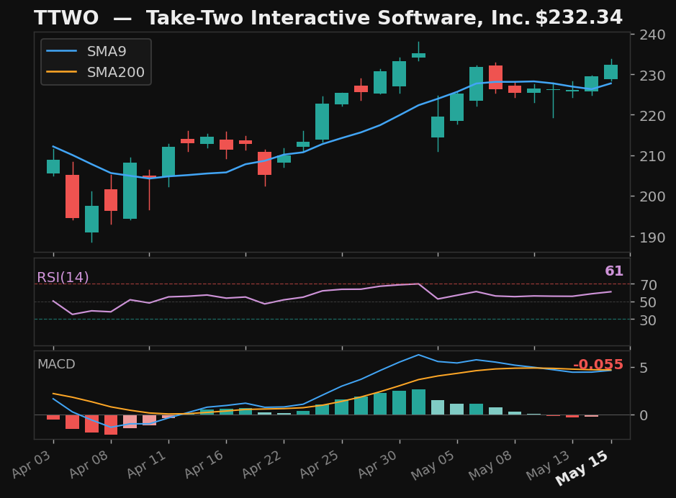Viewport: 676px width, 498px height.
Task: Click the MACD value -0.055
Action: point(598,364)
